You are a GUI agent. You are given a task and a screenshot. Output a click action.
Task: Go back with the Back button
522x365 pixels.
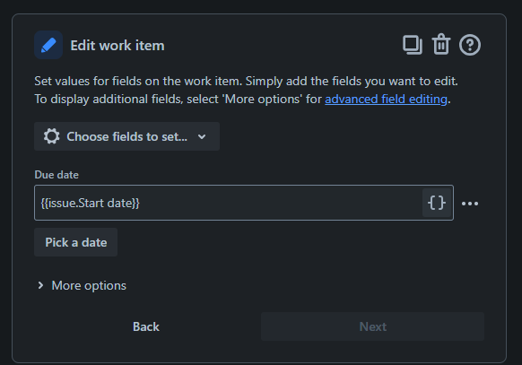point(146,326)
